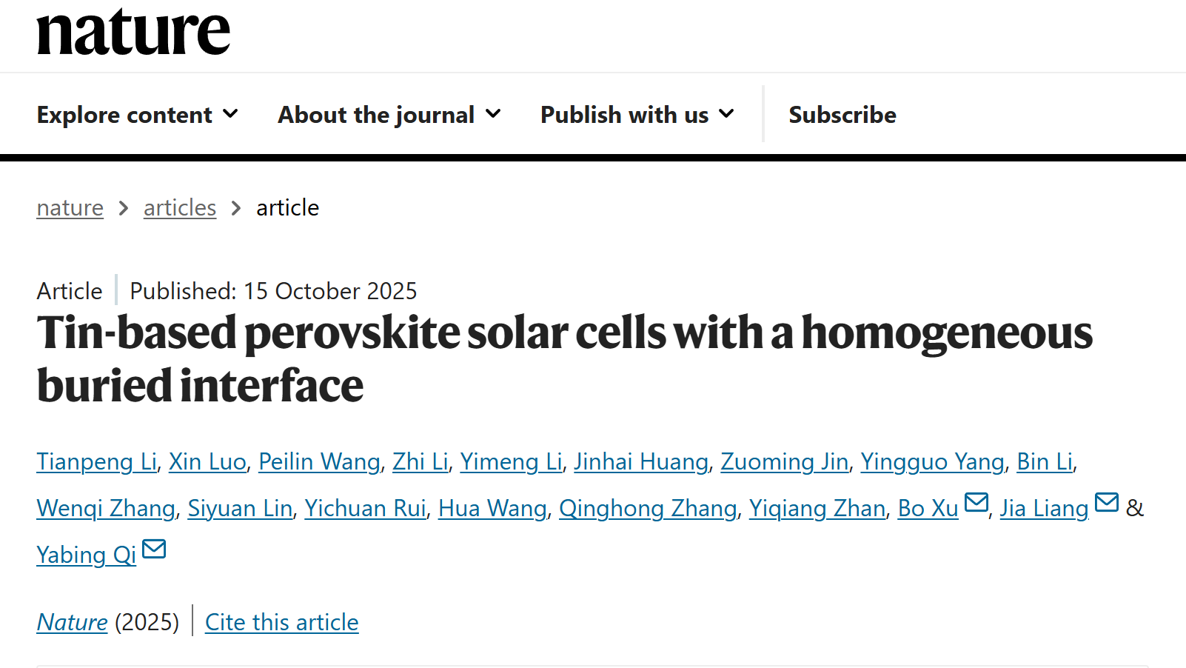Go to nature breadcrumb link
Screen dimensions: 1186x668
coord(70,208)
